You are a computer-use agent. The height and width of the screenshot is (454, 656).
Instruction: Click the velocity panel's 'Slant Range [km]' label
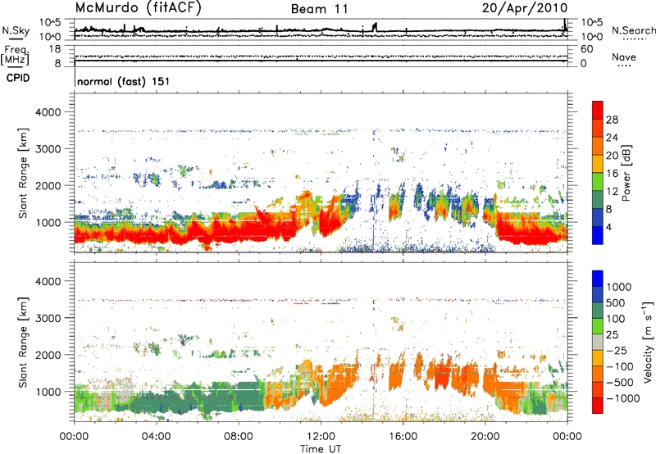24,343
